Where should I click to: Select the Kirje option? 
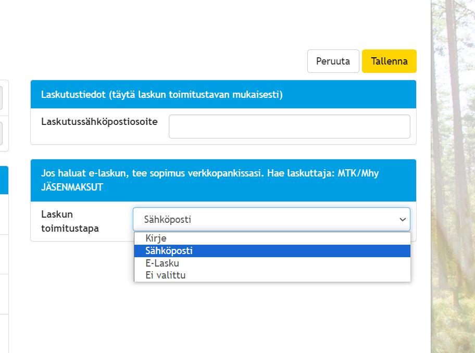coord(156,238)
